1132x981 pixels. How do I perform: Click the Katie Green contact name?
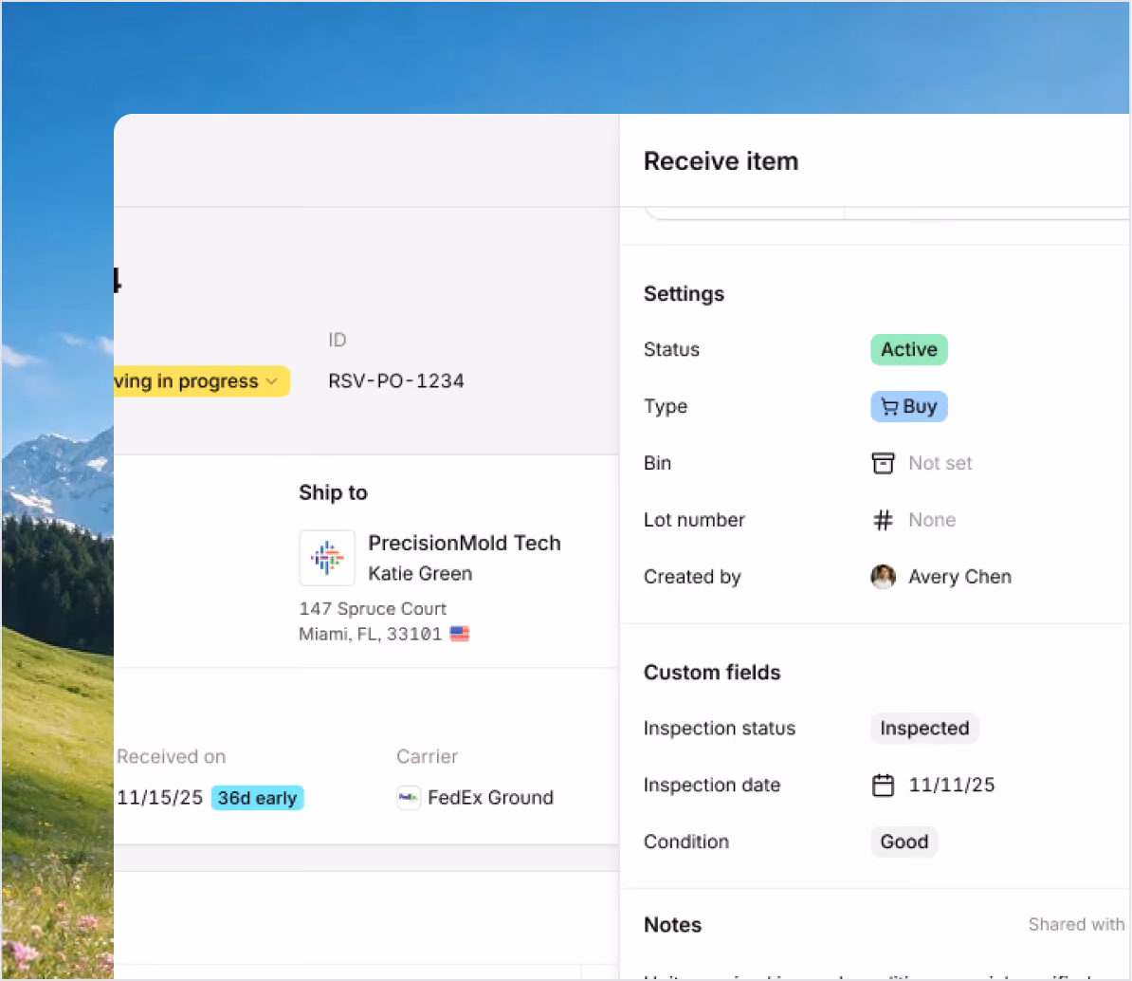coord(420,574)
